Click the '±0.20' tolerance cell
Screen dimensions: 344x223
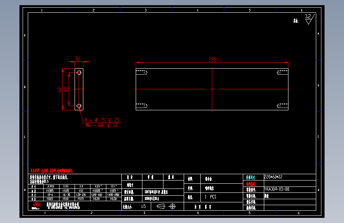click(x=96, y=199)
